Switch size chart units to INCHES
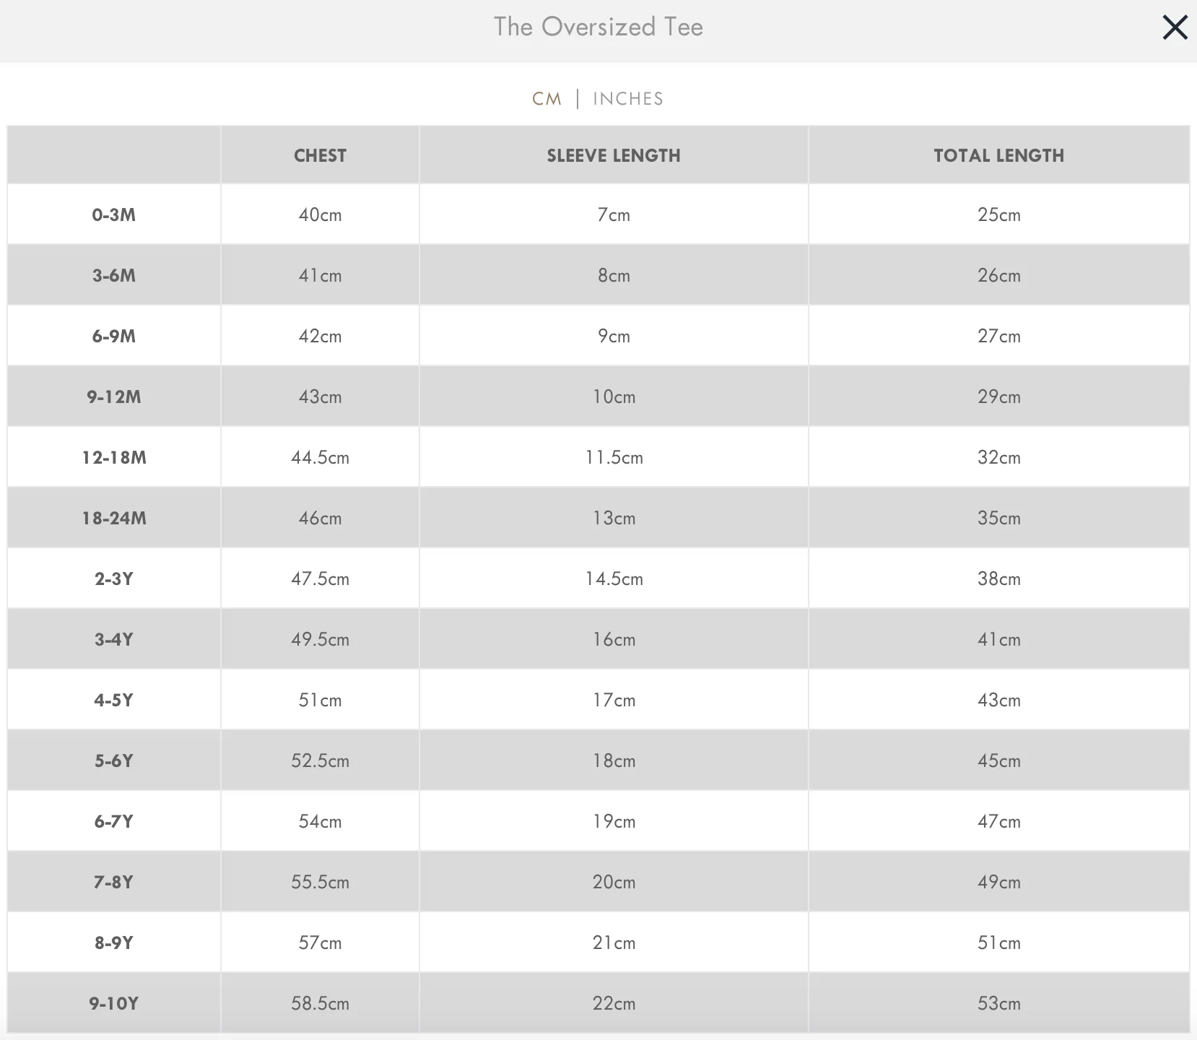The width and height of the screenshot is (1197, 1040). coord(627,99)
